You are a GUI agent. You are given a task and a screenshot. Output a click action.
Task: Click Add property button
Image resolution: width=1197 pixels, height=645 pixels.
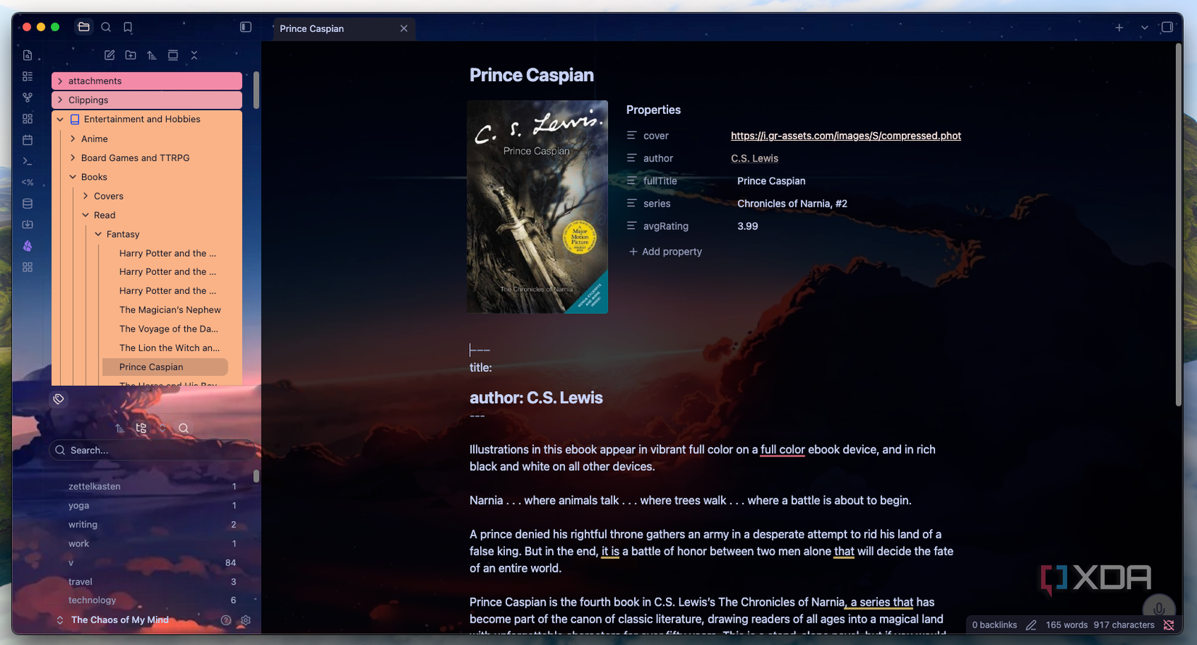click(x=665, y=252)
